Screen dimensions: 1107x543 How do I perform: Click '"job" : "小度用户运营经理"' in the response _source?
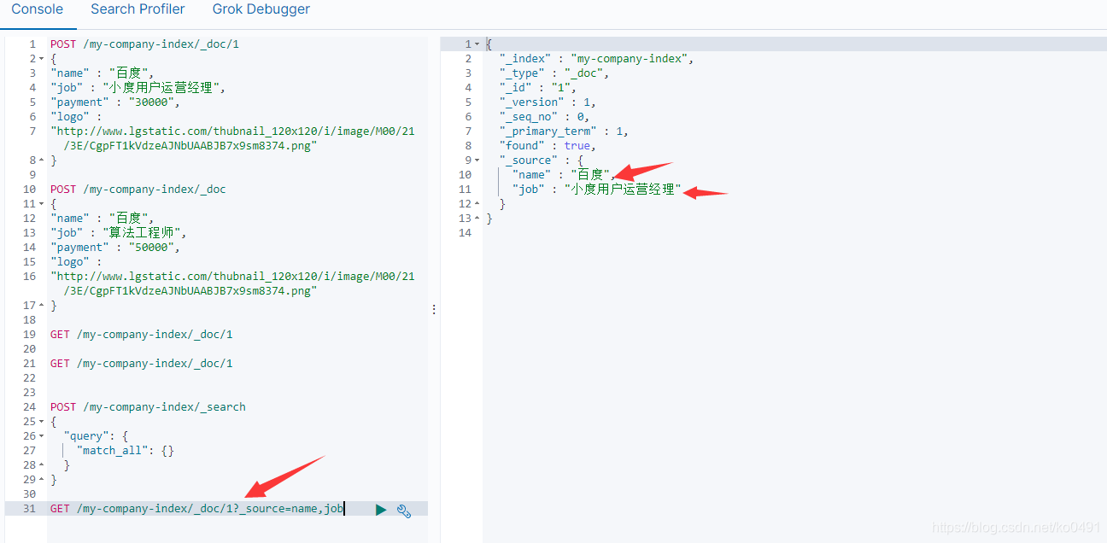597,190
